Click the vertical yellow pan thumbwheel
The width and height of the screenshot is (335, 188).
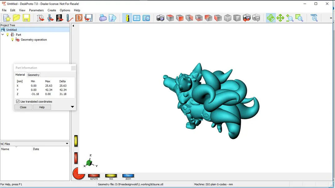coord(76,141)
